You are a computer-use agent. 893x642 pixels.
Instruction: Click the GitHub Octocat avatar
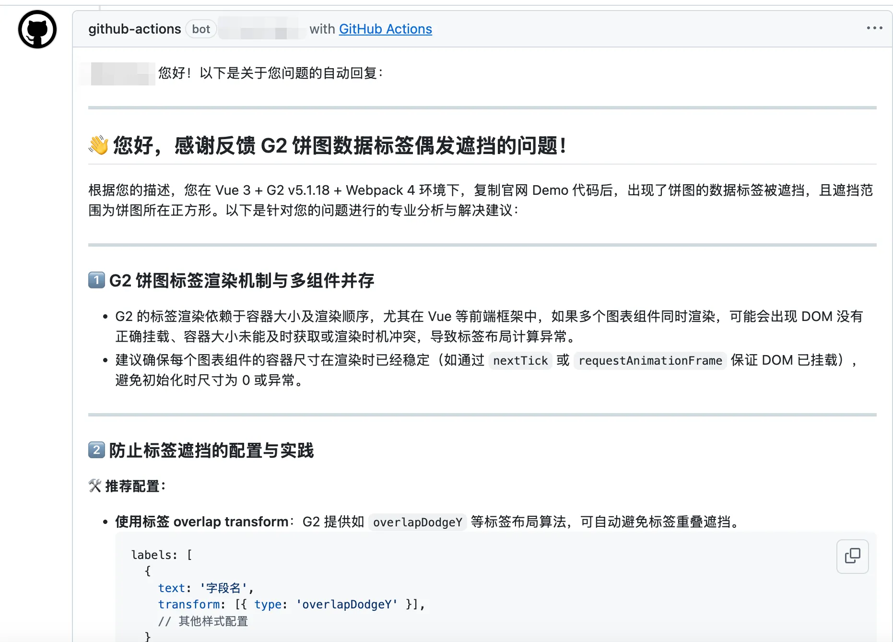click(x=37, y=29)
